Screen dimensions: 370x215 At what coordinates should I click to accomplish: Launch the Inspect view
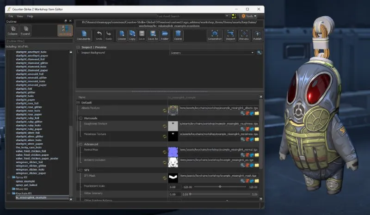230,36
